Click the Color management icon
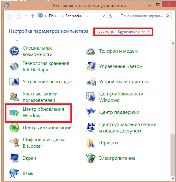176x182 pixels. click(x=91, y=66)
